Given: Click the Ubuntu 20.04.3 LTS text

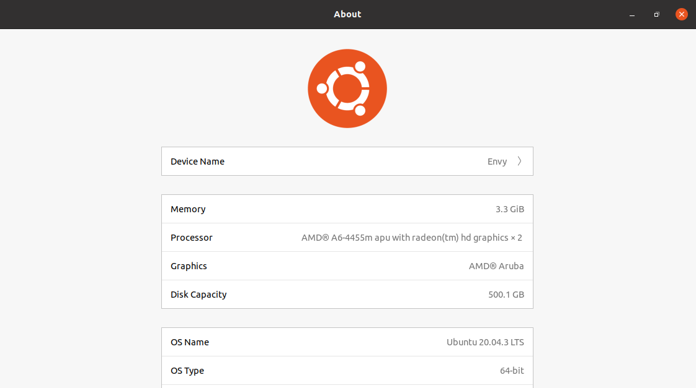Looking at the screenshot, I should click(x=485, y=342).
